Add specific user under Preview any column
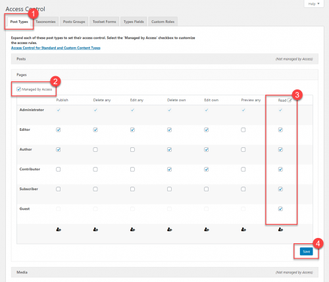 [243, 229]
